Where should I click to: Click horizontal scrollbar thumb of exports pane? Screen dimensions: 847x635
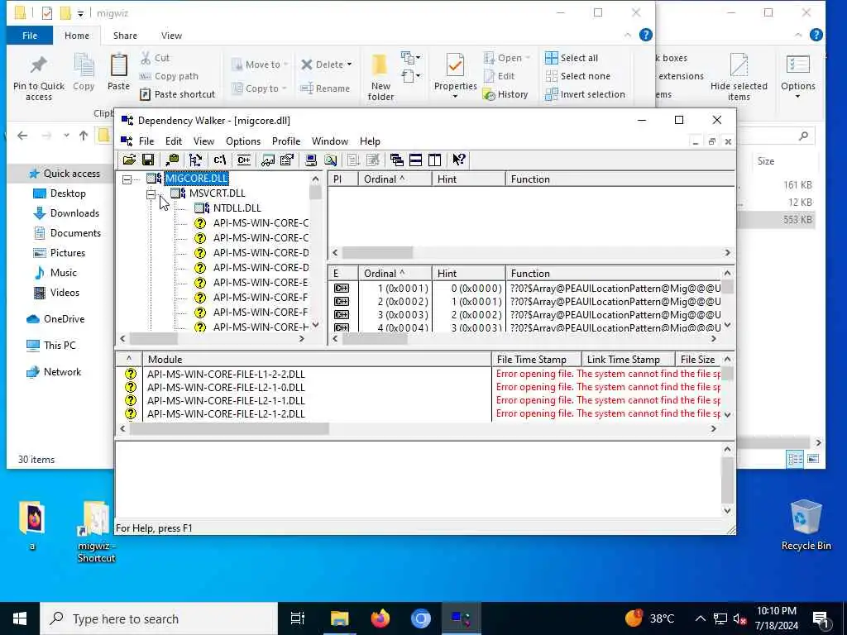[x=375, y=338]
